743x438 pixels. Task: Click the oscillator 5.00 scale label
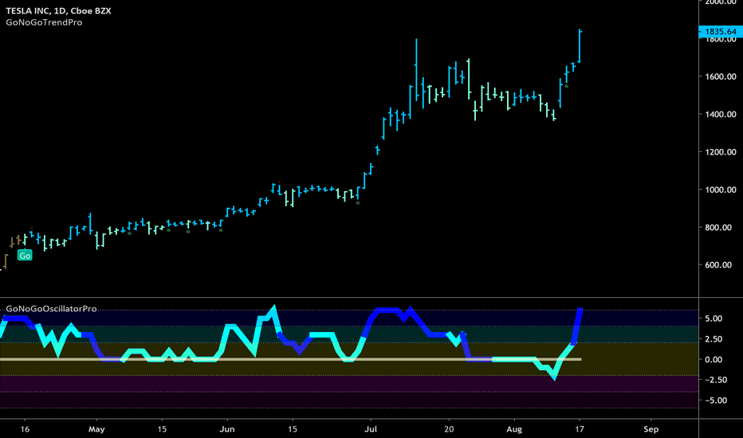click(714, 319)
